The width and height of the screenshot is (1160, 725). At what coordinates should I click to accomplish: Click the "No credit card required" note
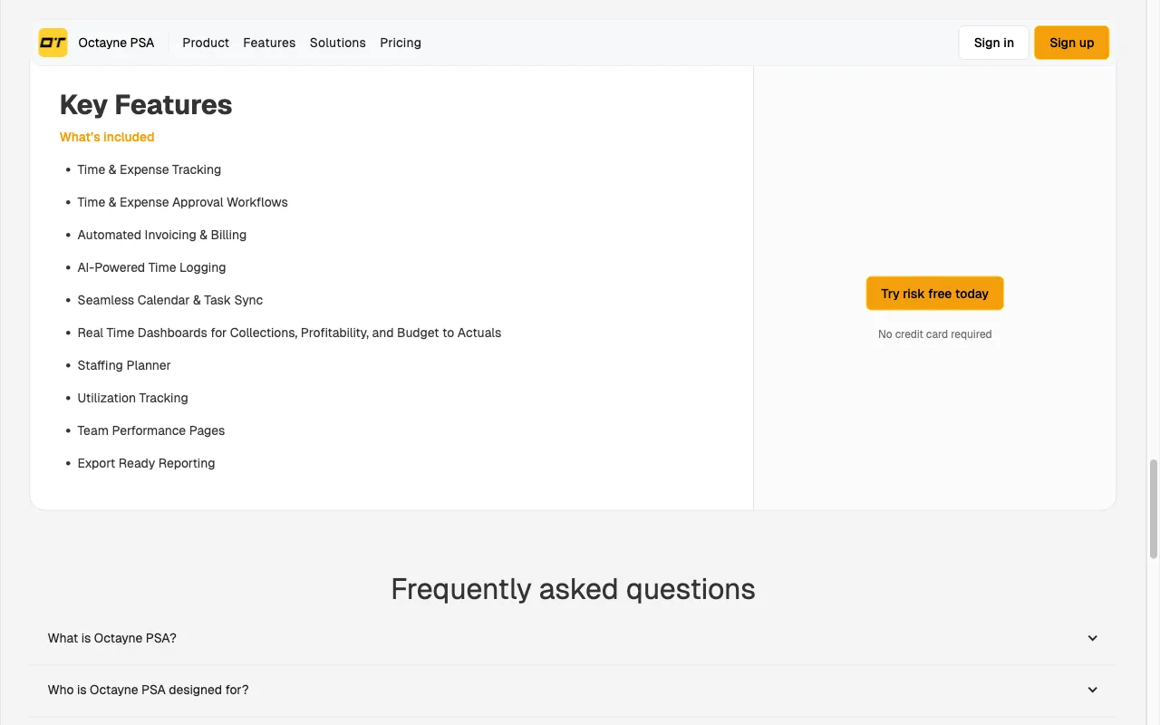coord(935,334)
